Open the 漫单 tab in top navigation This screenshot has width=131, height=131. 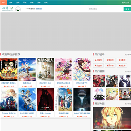coord(11,3)
